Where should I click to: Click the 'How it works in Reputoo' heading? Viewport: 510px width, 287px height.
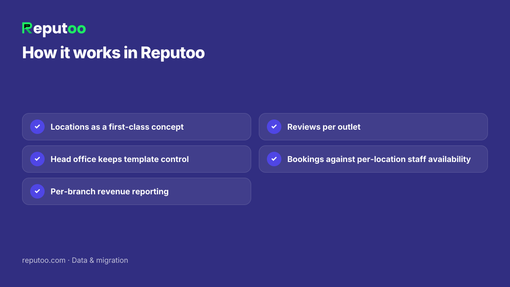(113, 53)
